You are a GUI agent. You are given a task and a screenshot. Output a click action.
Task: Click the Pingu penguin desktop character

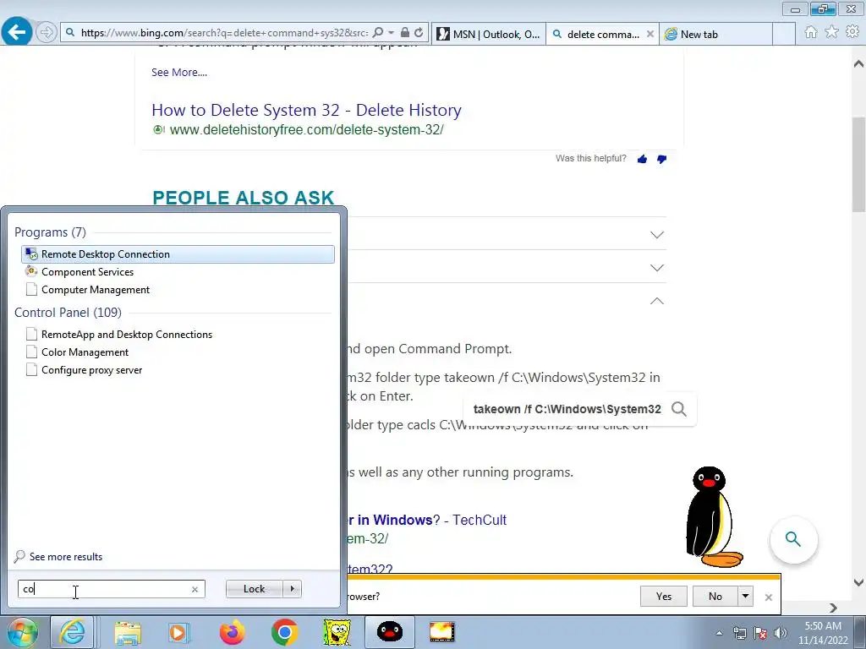point(712,516)
